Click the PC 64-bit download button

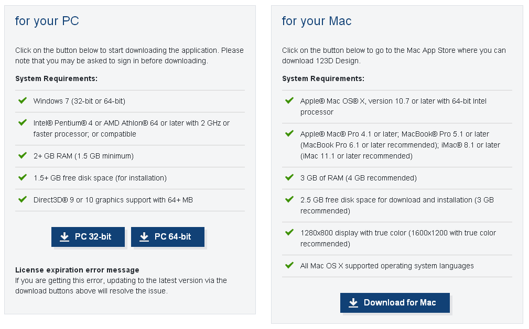click(x=168, y=237)
